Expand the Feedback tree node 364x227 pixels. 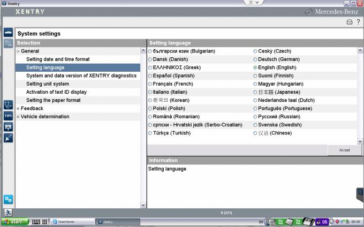click(x=18, y=108)
